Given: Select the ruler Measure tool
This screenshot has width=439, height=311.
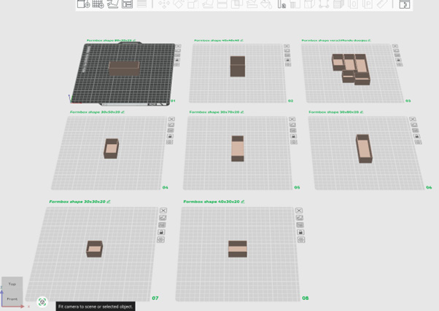Looking at the screenshot, I should 382,4.
